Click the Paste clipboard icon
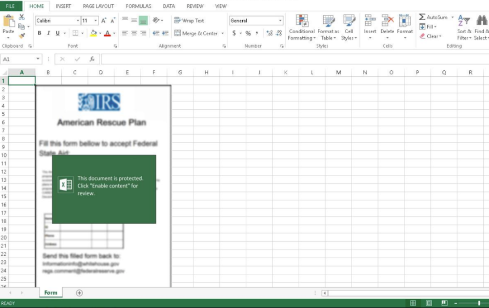This screenshot has height=308, width=489. point(8,21)
